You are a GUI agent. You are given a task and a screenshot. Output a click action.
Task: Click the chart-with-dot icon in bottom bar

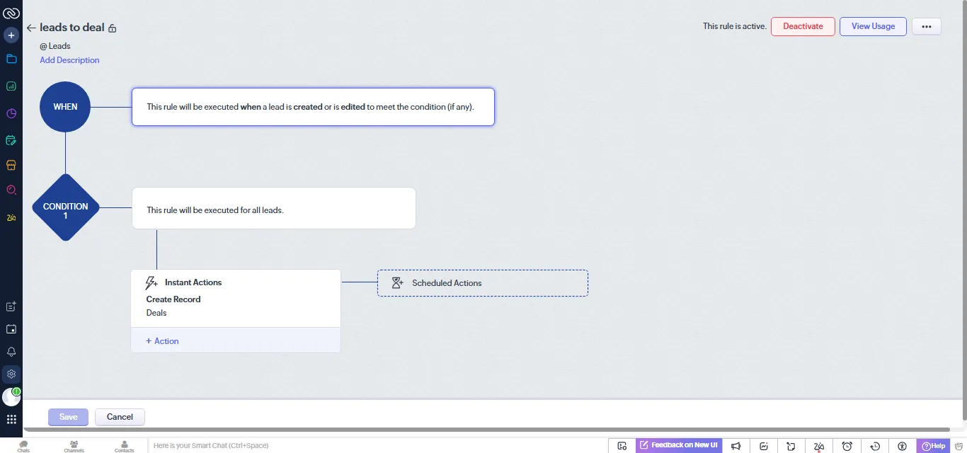pos(764,446)
